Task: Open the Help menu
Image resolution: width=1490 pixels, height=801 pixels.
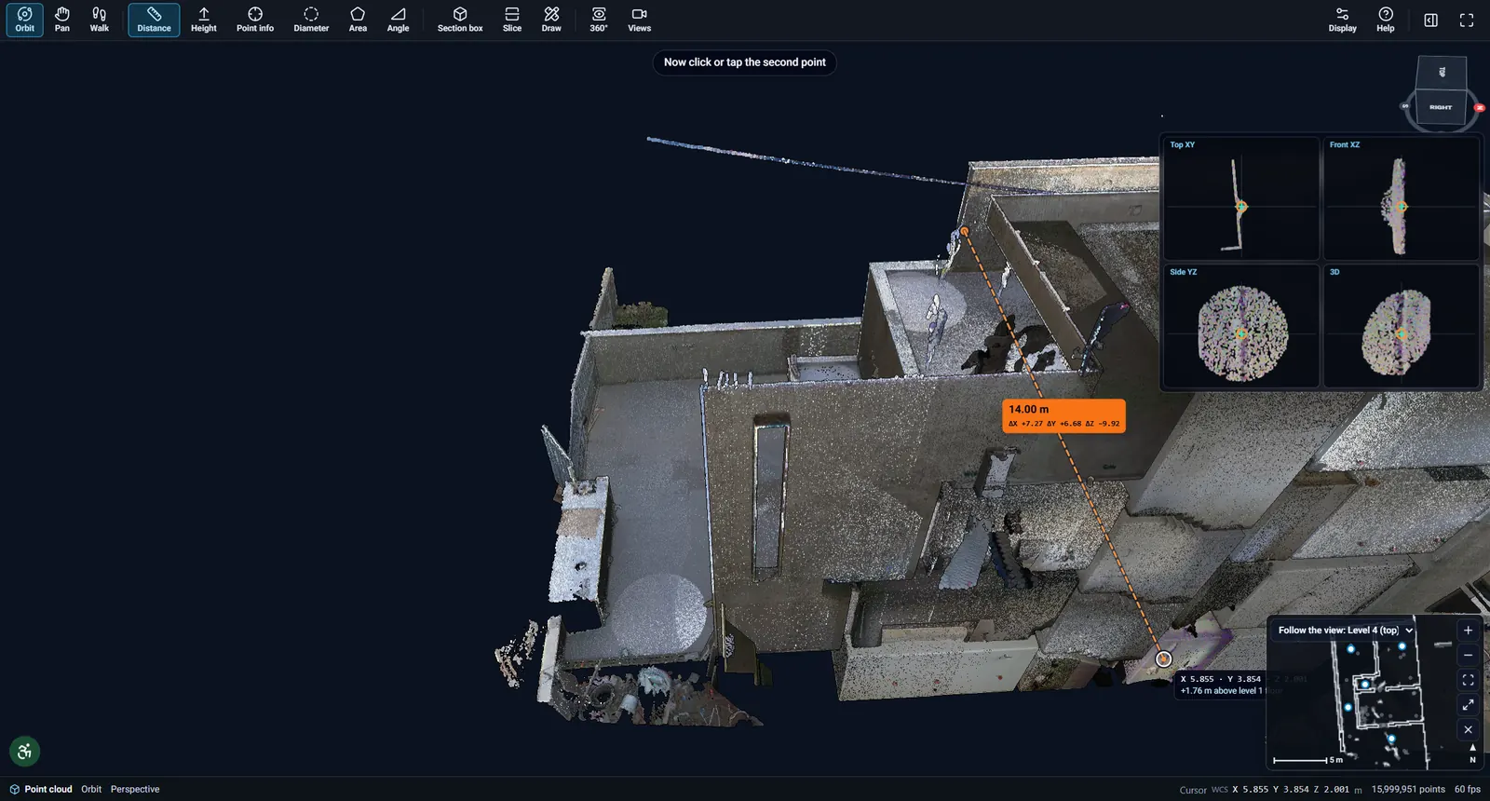Action: (1386, 20)
